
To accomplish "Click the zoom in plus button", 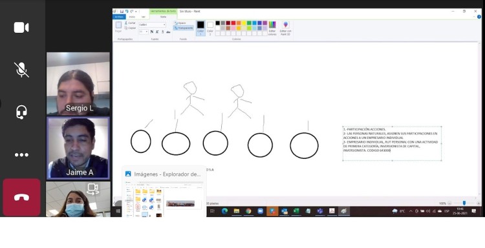I will click(479, 203).
